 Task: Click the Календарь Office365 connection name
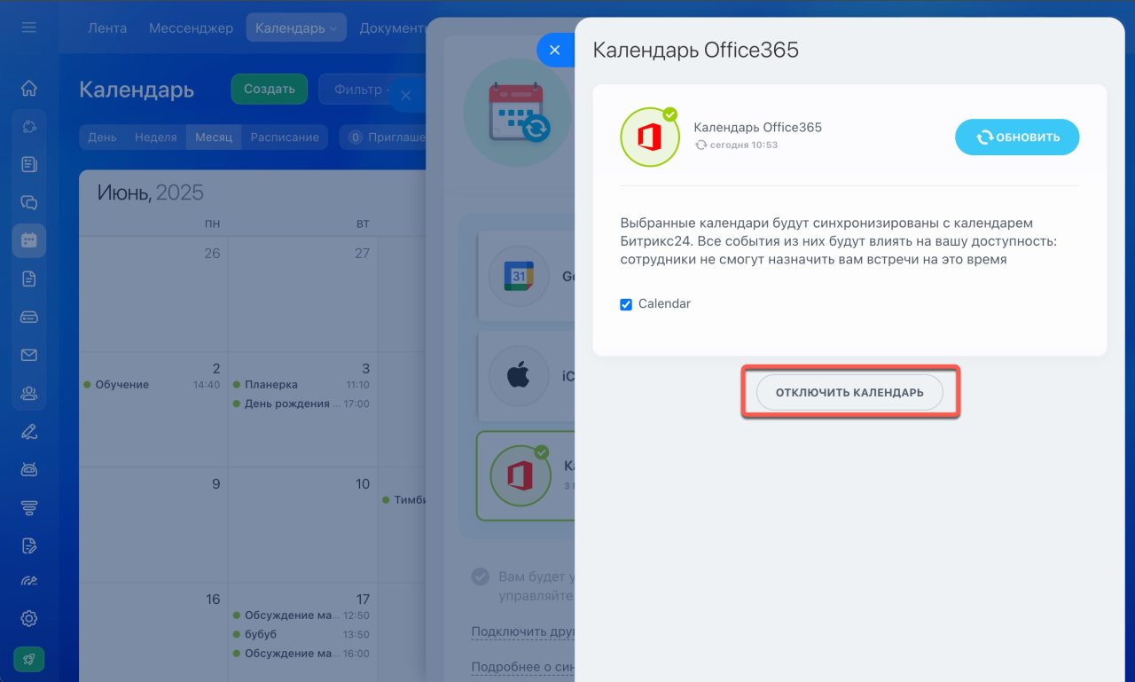coord(758,128)
